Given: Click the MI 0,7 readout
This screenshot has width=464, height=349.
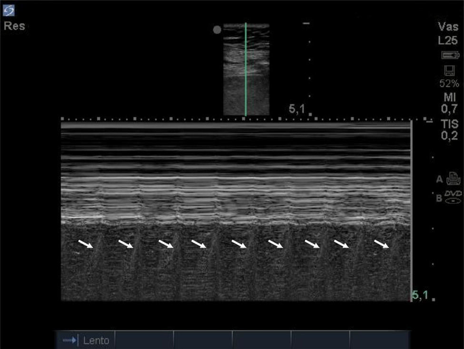Looking at the screenshot, I should [x=449, y=103].
